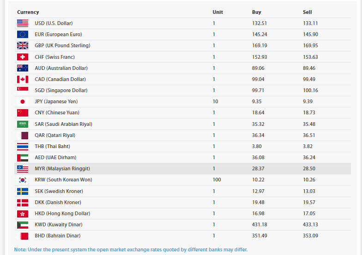
Task: Click the Sell column header
Action: click(308, 12)
